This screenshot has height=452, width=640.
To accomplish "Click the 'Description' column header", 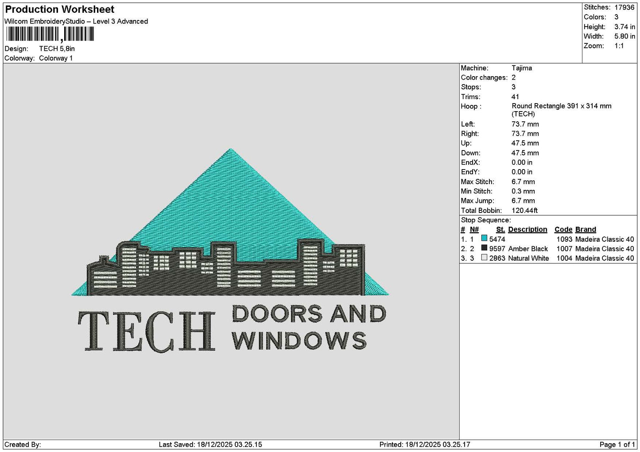I will 528,229.
